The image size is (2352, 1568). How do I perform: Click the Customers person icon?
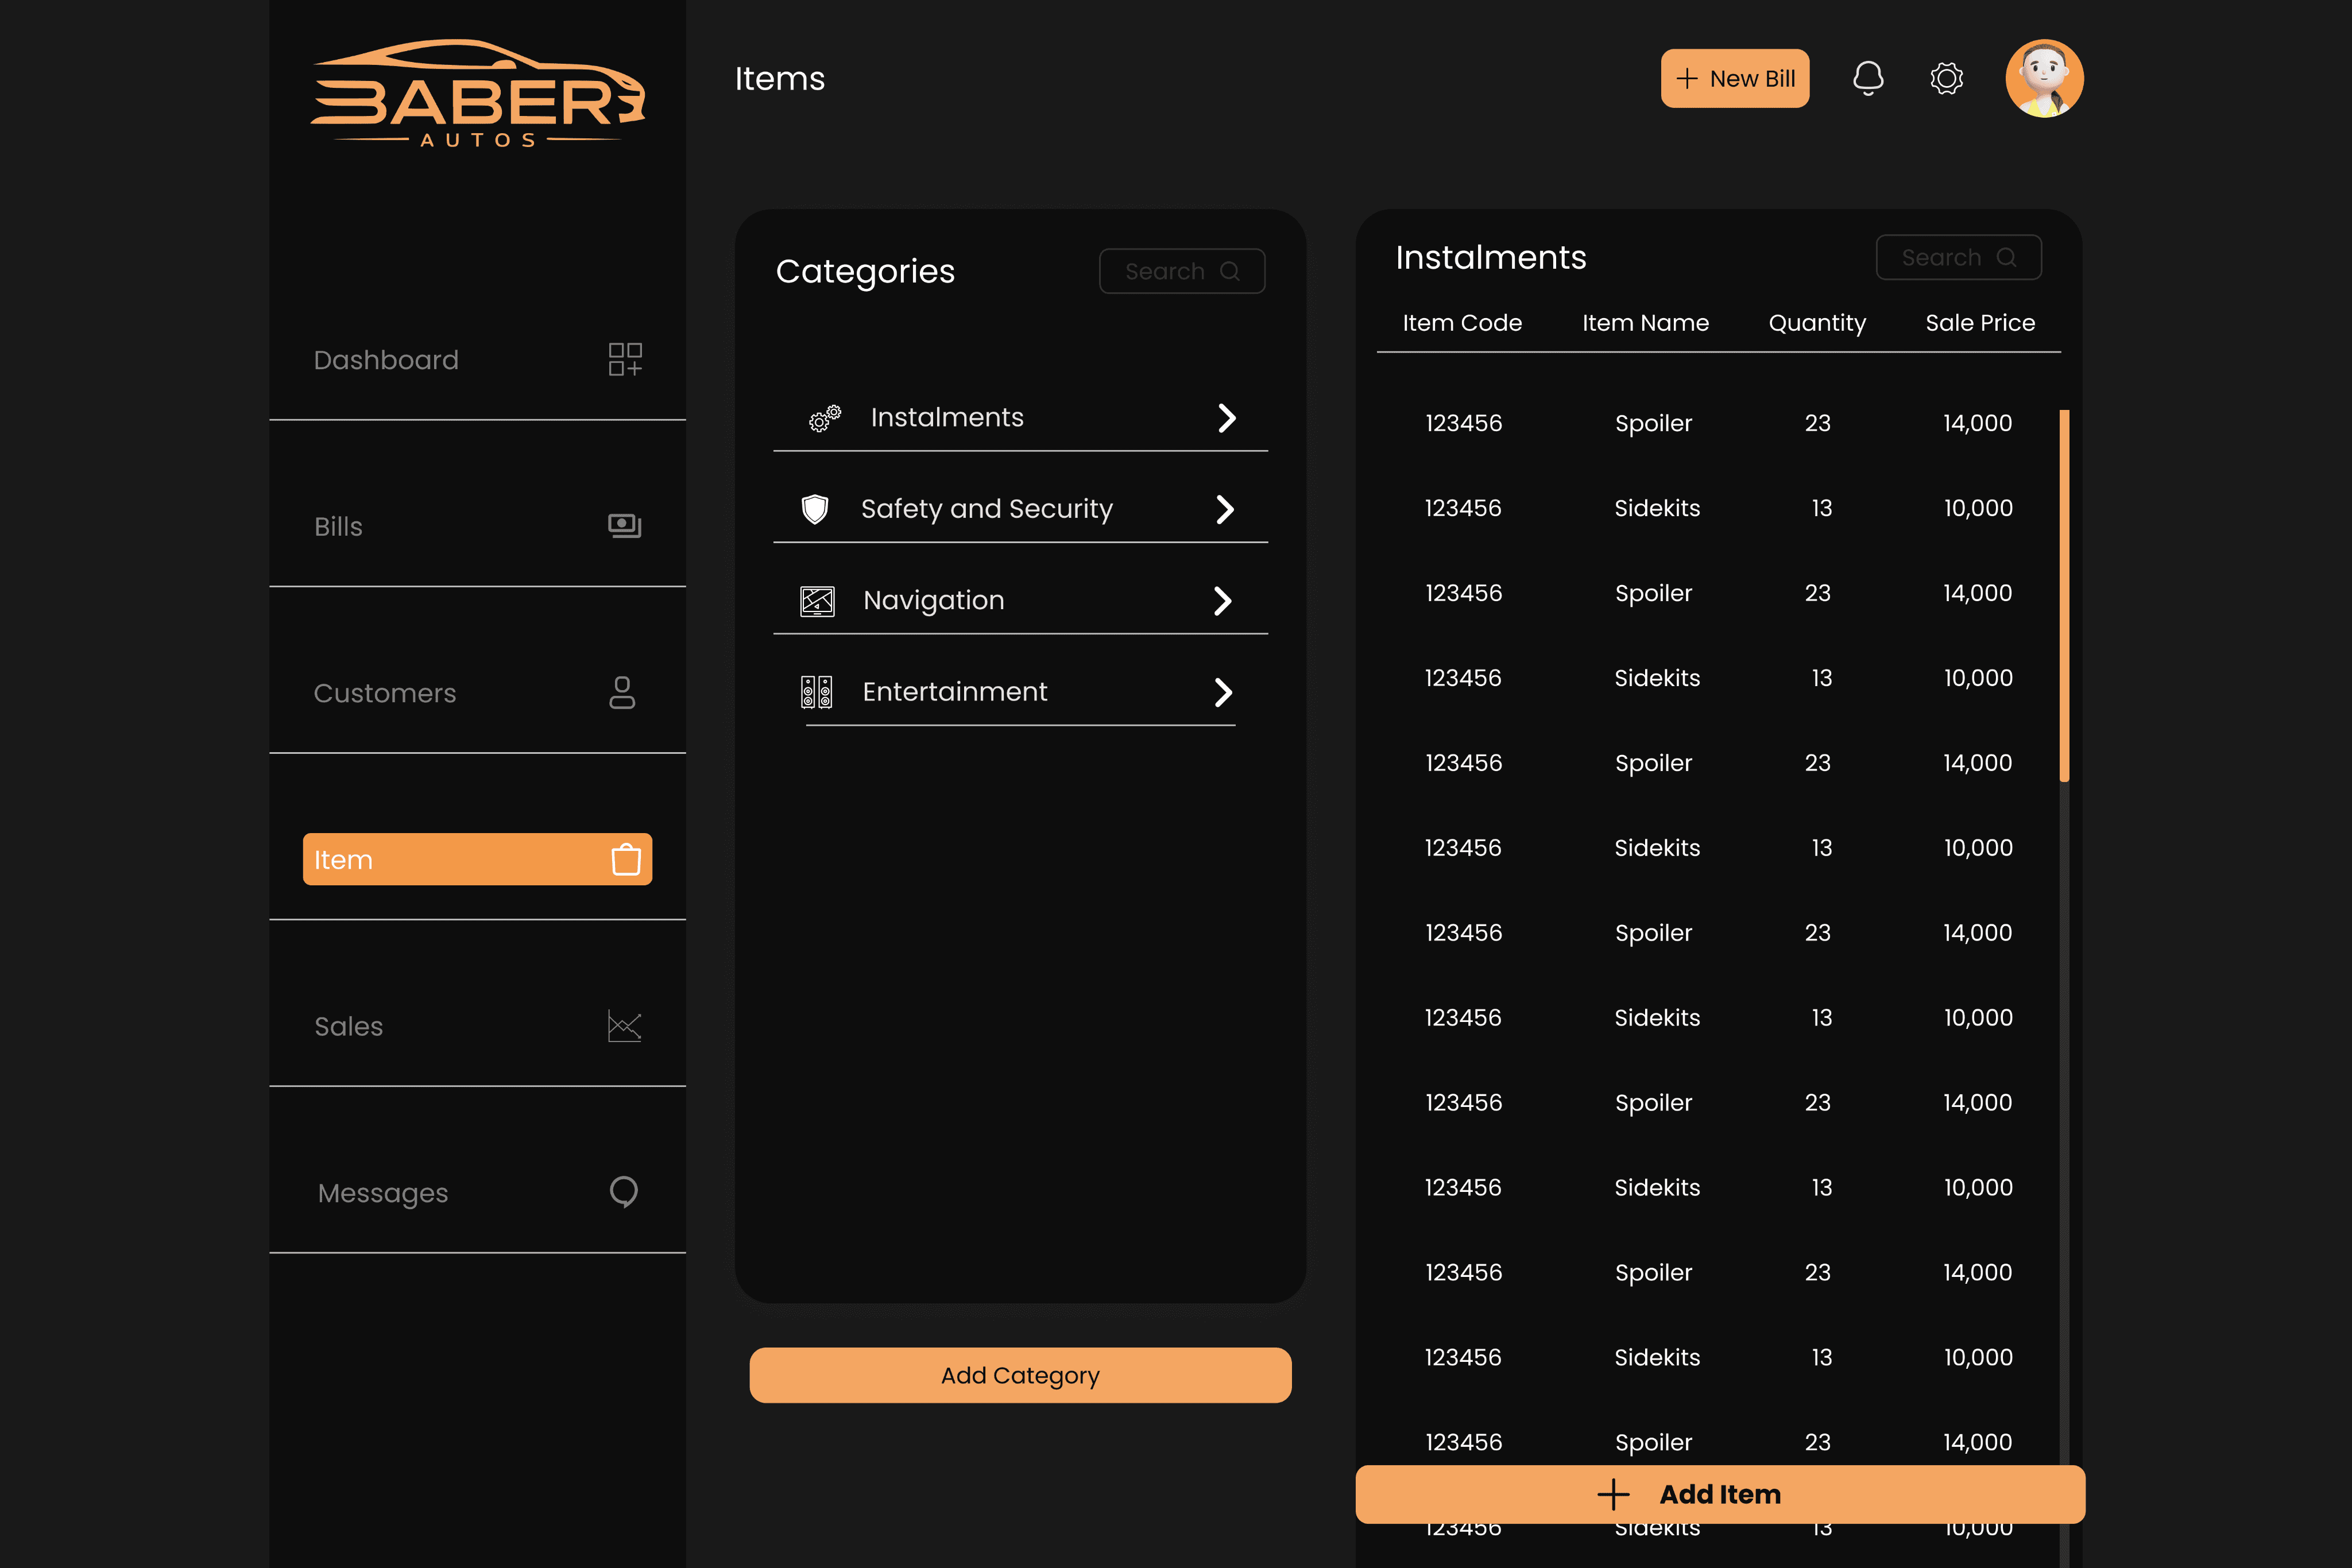[622, 692]
